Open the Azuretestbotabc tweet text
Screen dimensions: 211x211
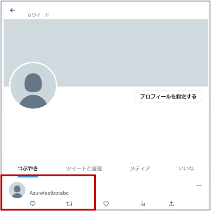(x=49, y=193)
